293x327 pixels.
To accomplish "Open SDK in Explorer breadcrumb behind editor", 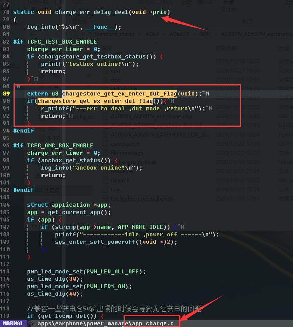I will tap(205, 34).
